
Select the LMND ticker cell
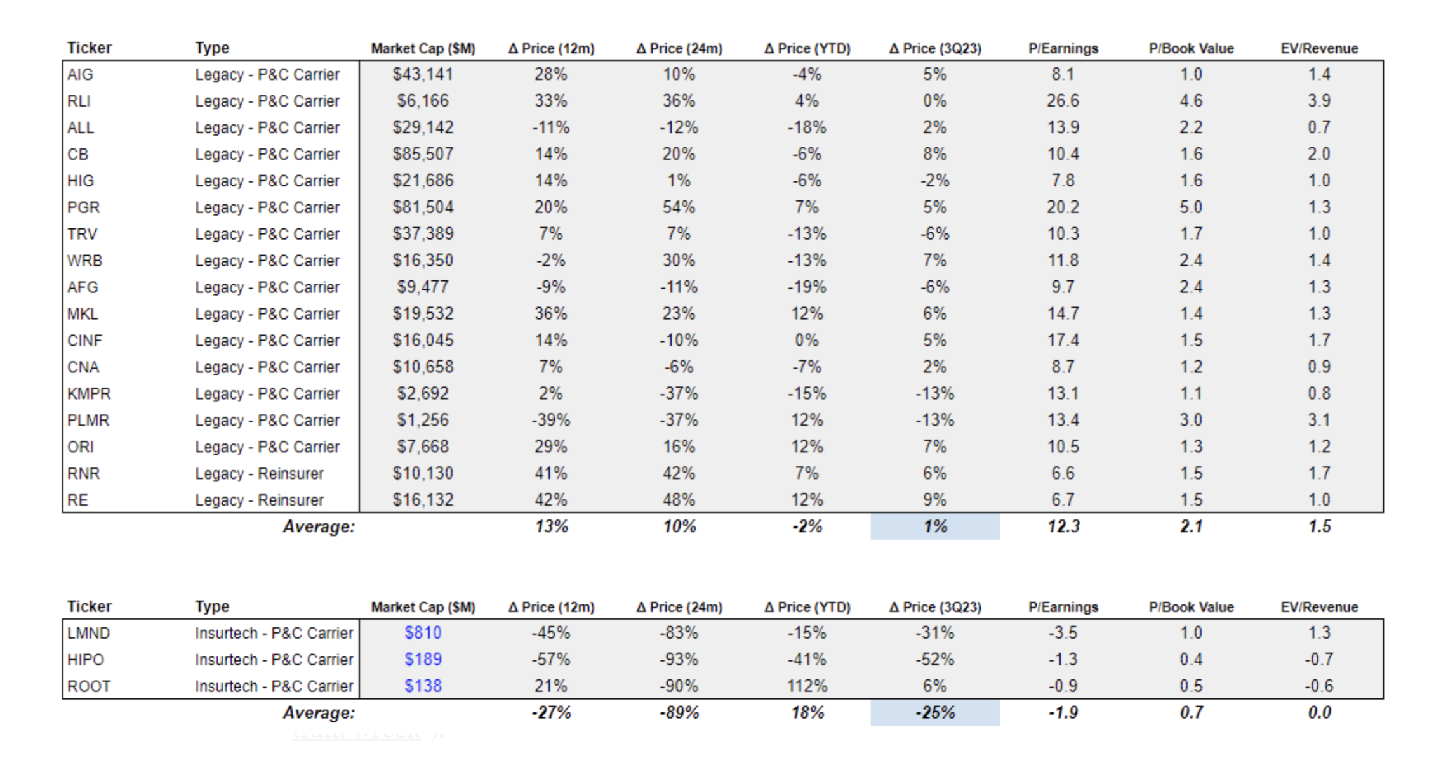(89, 633)
